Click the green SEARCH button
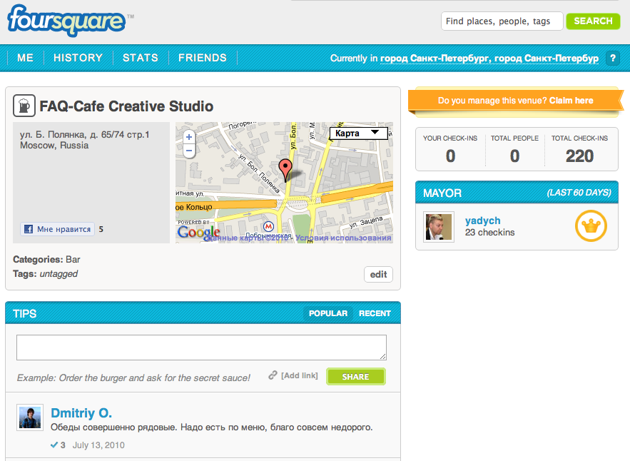This screenshot has height=461, width=630. (593, 21)
